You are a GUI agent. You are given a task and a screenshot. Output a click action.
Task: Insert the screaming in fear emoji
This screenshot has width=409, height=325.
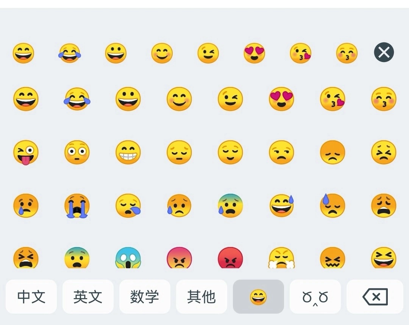128,258
